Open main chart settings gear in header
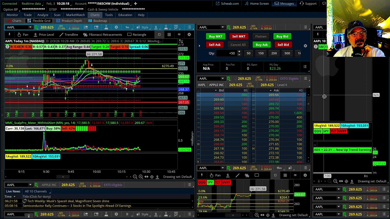Screen dimensions: 390x219 tap(116, 27)
